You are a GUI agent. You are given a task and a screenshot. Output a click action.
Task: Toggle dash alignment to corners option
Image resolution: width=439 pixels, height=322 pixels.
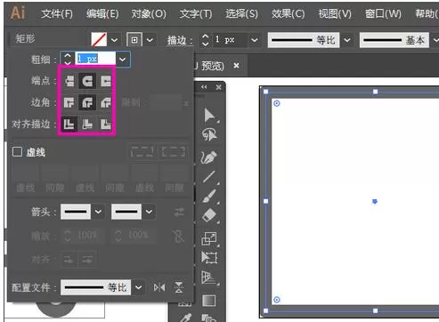coord(174,151)
